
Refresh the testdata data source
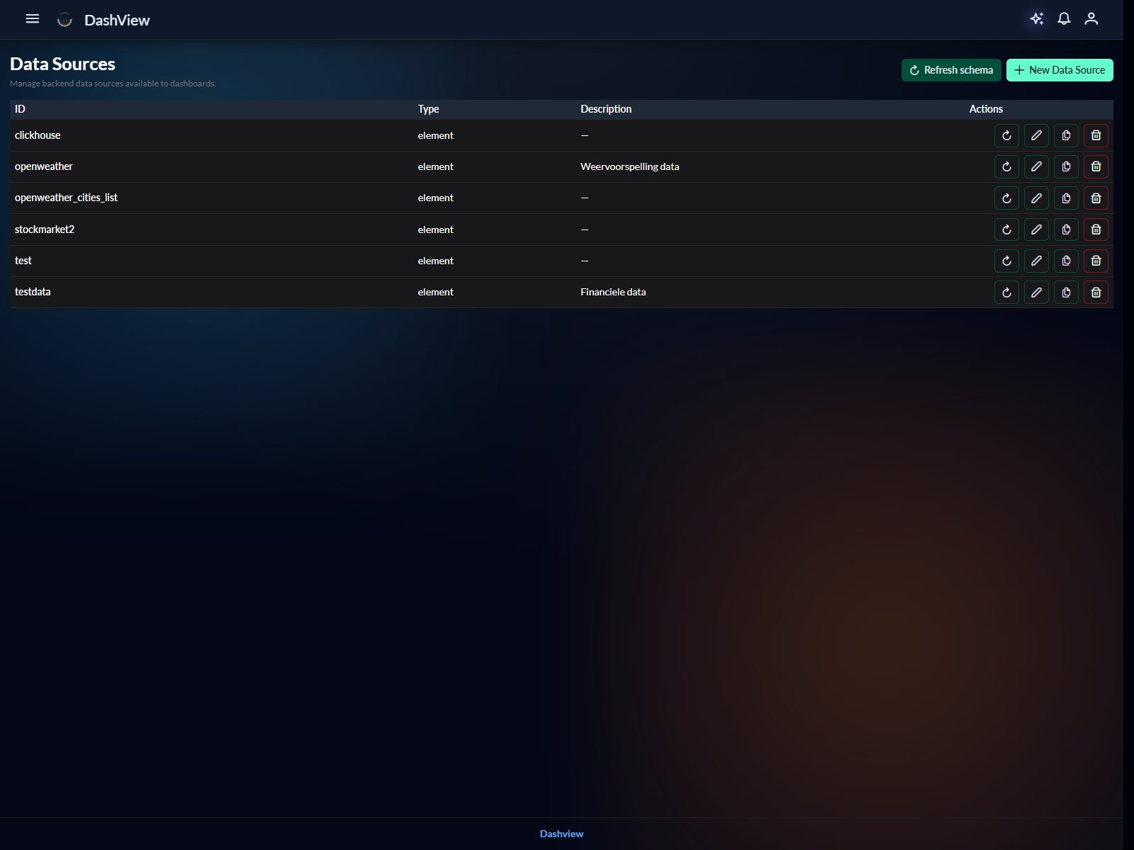[1006, 293]
